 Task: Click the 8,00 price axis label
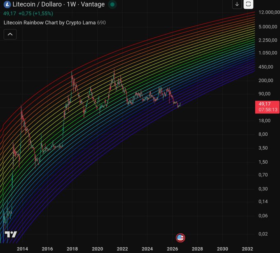click(263, 134)
